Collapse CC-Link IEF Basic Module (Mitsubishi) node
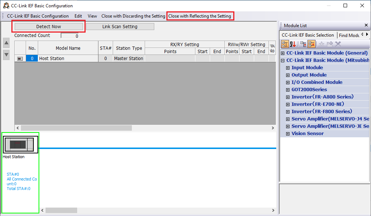The width and height of the screenshot is (371, 216). (282, 61)
